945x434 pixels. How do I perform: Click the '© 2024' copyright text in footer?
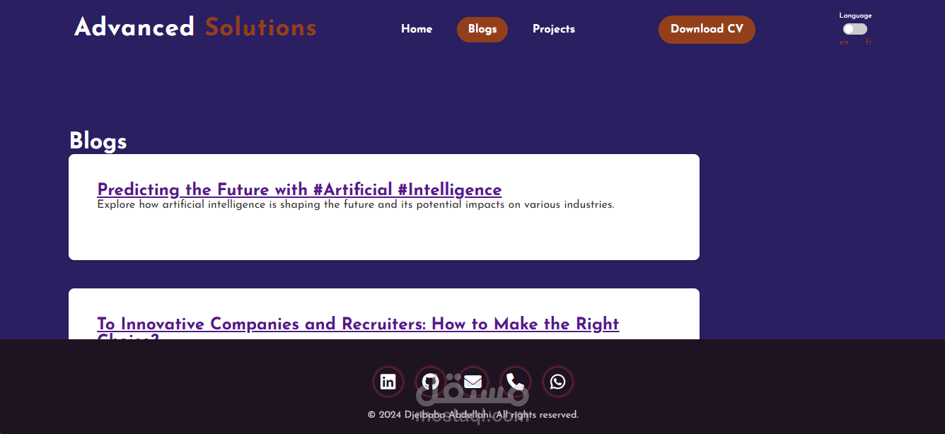(473, 415)
